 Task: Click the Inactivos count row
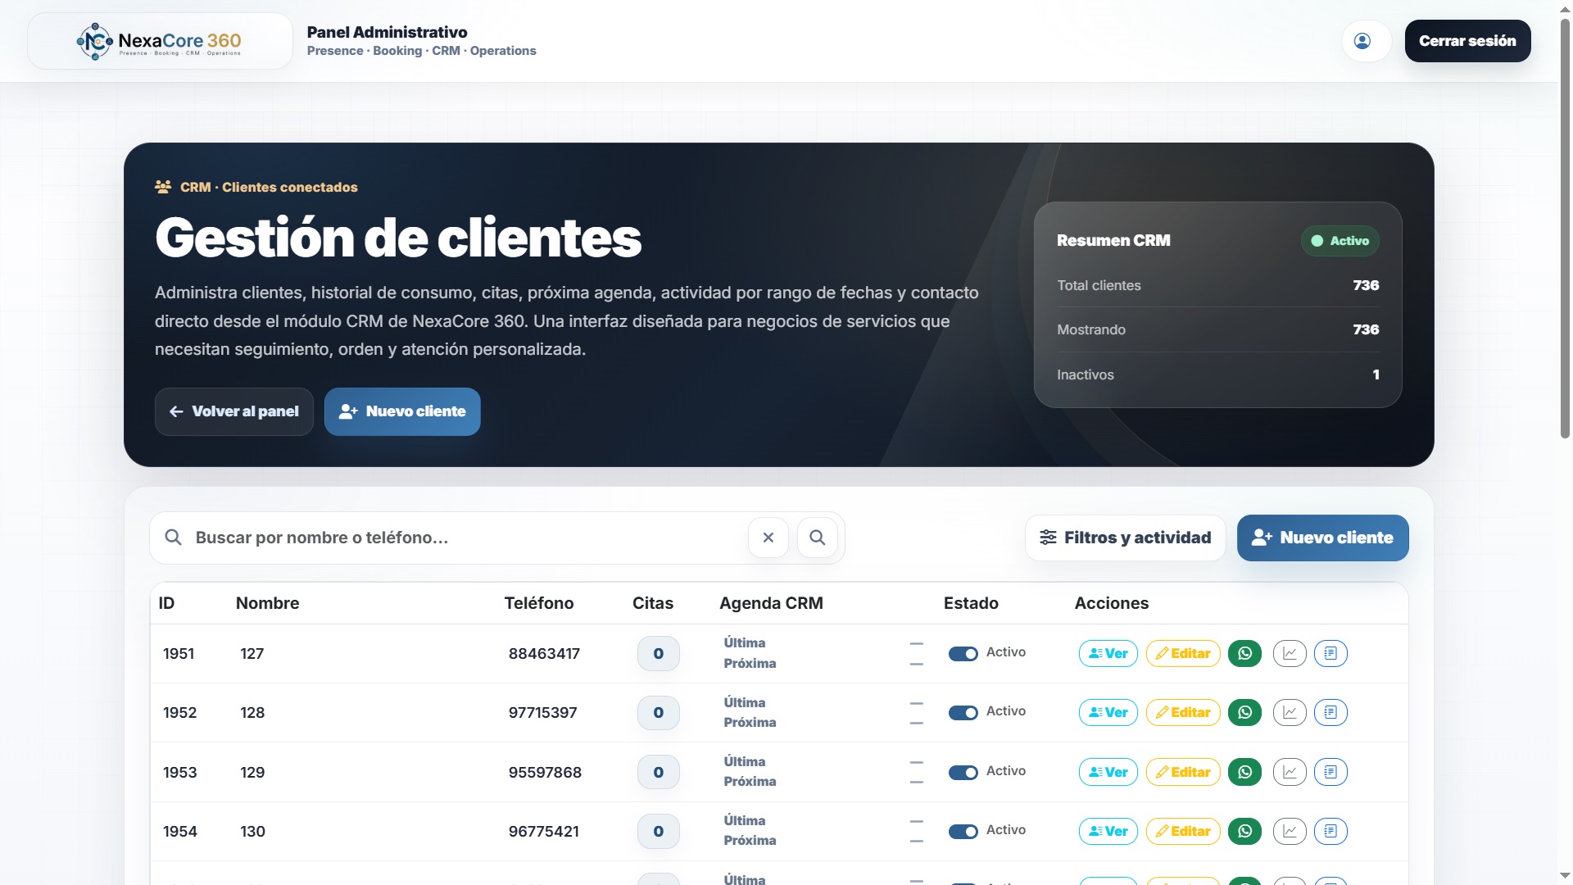click(1218, 374)
